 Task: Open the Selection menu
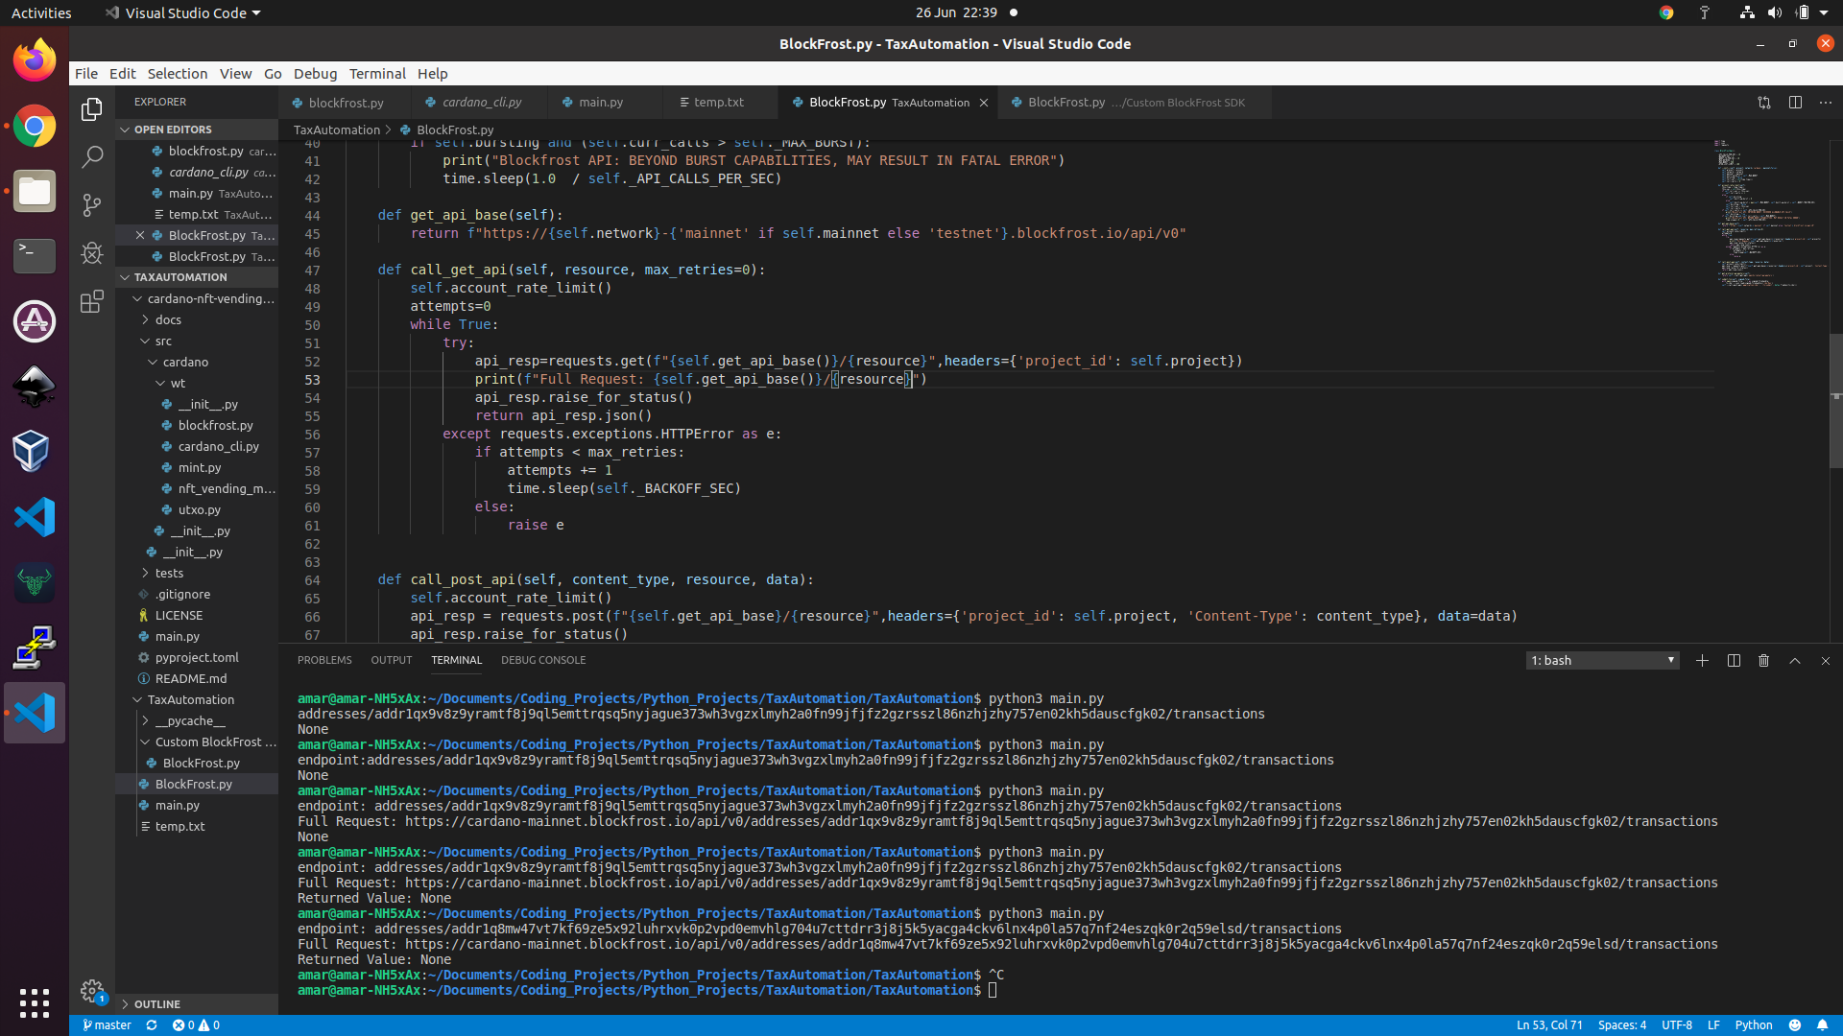(x=177, y=74)
